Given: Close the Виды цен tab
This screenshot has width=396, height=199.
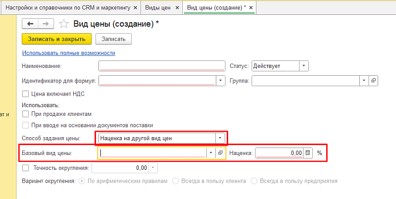Looking at the screenshot, I should 177,8.
